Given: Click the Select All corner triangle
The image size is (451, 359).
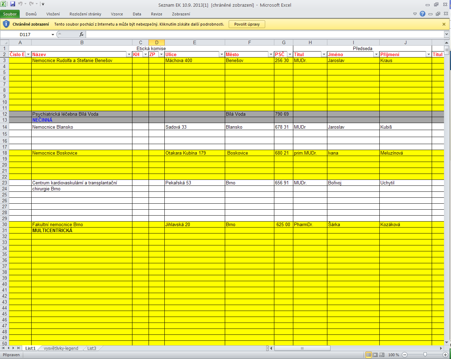Looking at the screenshot, I should click(x=4, y=42).
